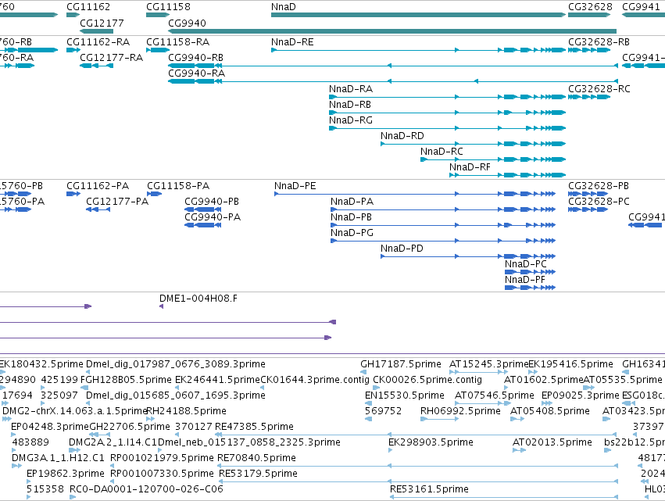665x501 pixels.
Task: Click EST AT05535.5prime
Action: (x=623, y=380)
